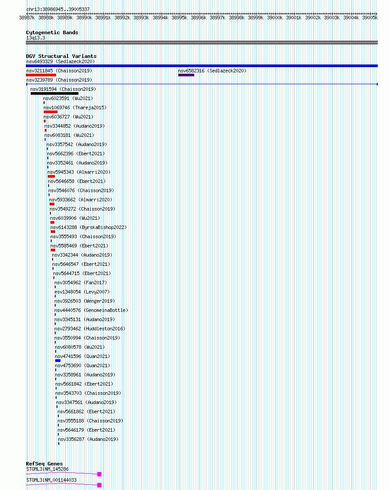The width and height of the screenshot is (390, 490).
Task: Open variant nsv1069746 (Thareja2015)
Action: (x=75, y=108)
